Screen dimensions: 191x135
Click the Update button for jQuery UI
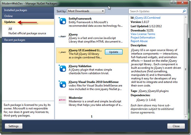114,52
